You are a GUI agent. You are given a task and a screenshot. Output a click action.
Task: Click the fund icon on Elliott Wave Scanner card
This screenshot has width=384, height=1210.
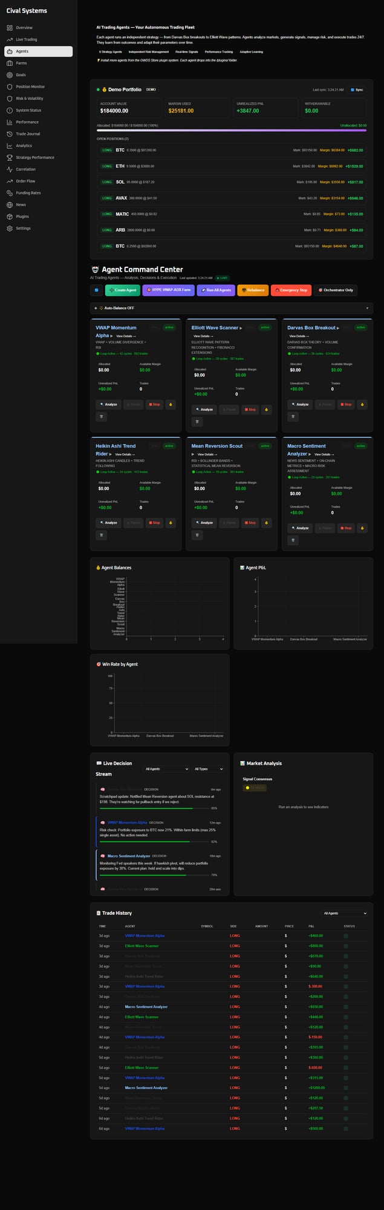(266, 410)
